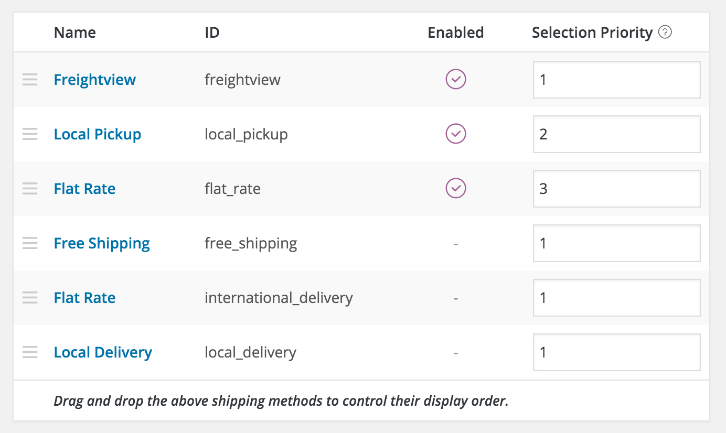Open the Local Delivery method link
726x433 pixels.
(103, 352)
